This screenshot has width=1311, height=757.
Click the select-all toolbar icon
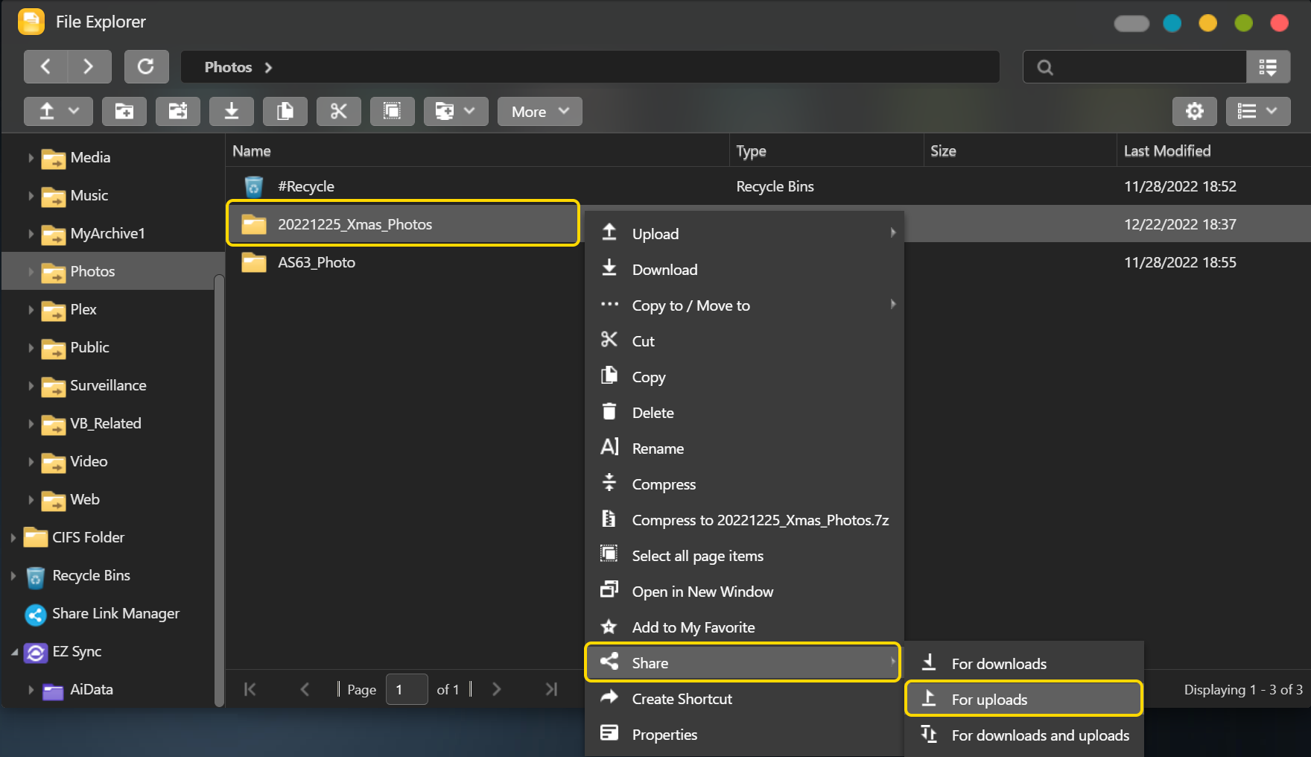click(x=393, y=112)
